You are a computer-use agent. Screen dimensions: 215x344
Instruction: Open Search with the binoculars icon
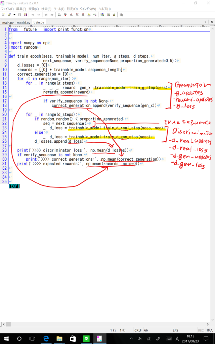pyautogui.click(x=59, y=15)
